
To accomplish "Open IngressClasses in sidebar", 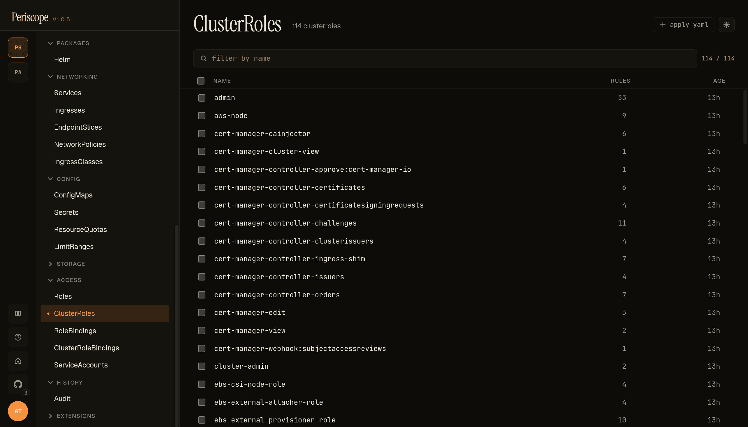I will pos(105,162).
